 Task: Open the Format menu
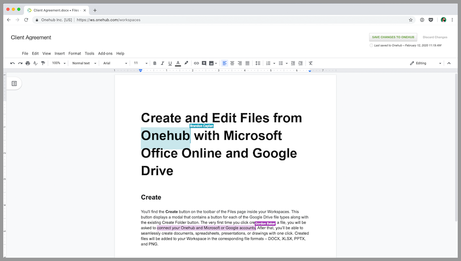[x=75, y=54]
